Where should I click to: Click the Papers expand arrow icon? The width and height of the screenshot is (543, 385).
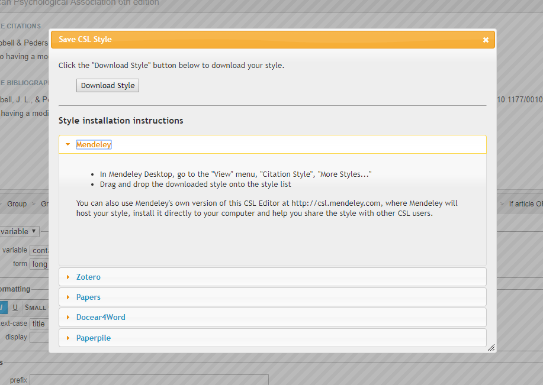tap(68, 297)
